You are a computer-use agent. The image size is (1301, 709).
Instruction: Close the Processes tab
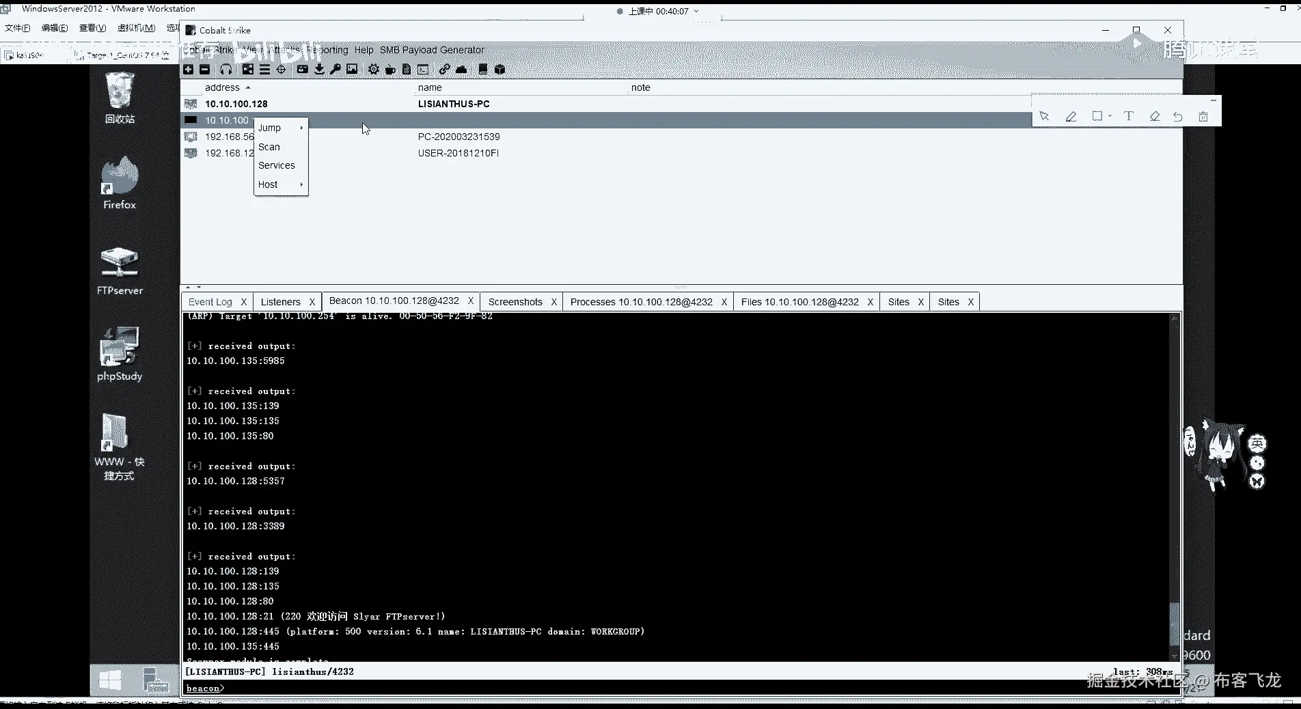pyautogui.click(x=724, y=302)
